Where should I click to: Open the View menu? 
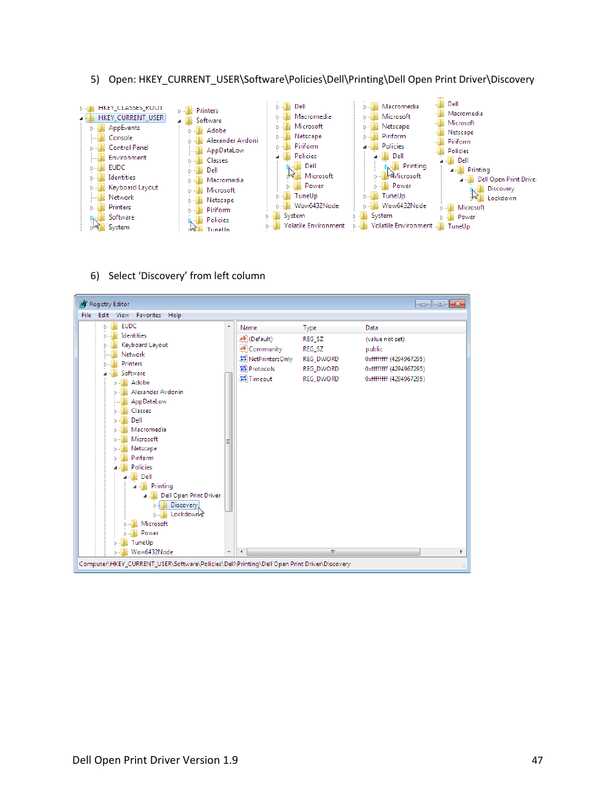[x=123, y=315]
